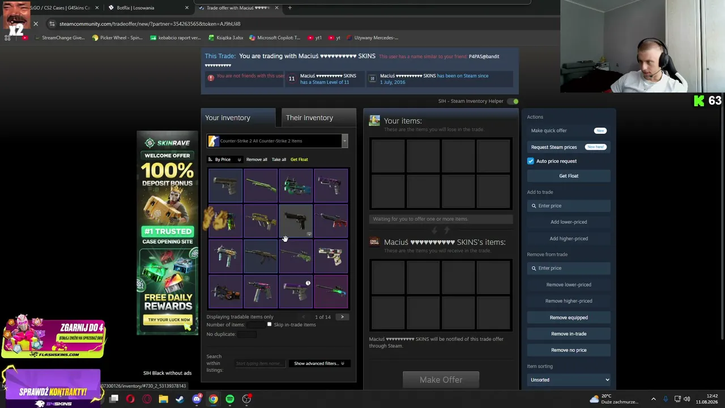Click the yellow Get Float link above inventory
The image size is (725, 408).
(x=299, y=159)
